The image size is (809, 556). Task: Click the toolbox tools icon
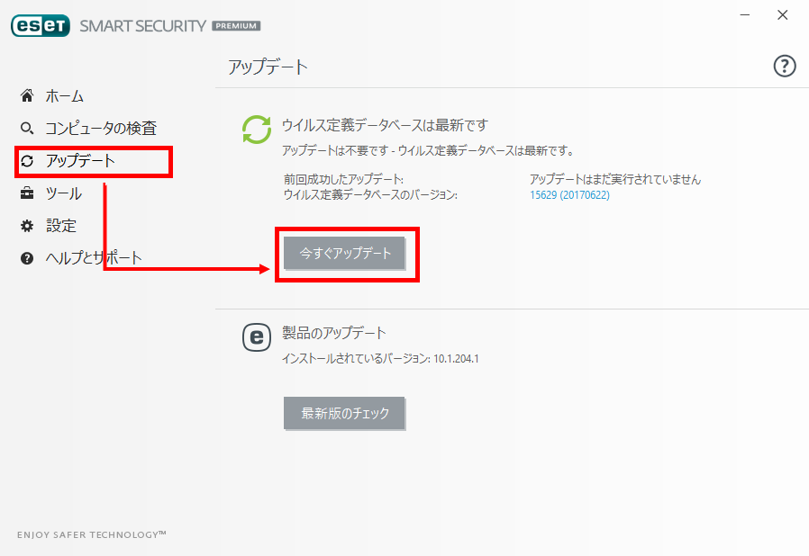27,193
